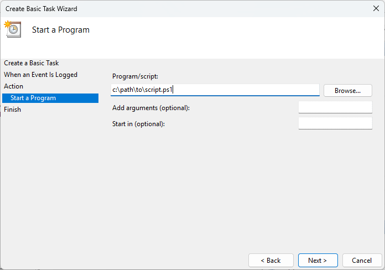Go back with the < Back button
Screen dimensions: 385x270
(270, 260)
